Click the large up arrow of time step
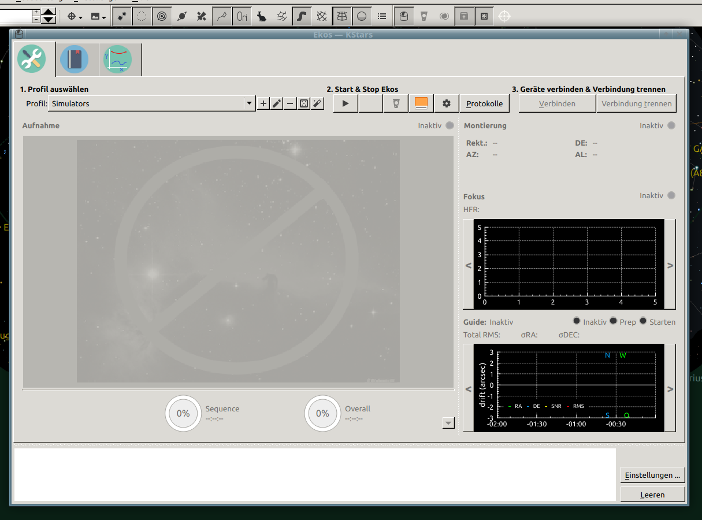This screenshot has height=520, width=702. pos(49,12)
